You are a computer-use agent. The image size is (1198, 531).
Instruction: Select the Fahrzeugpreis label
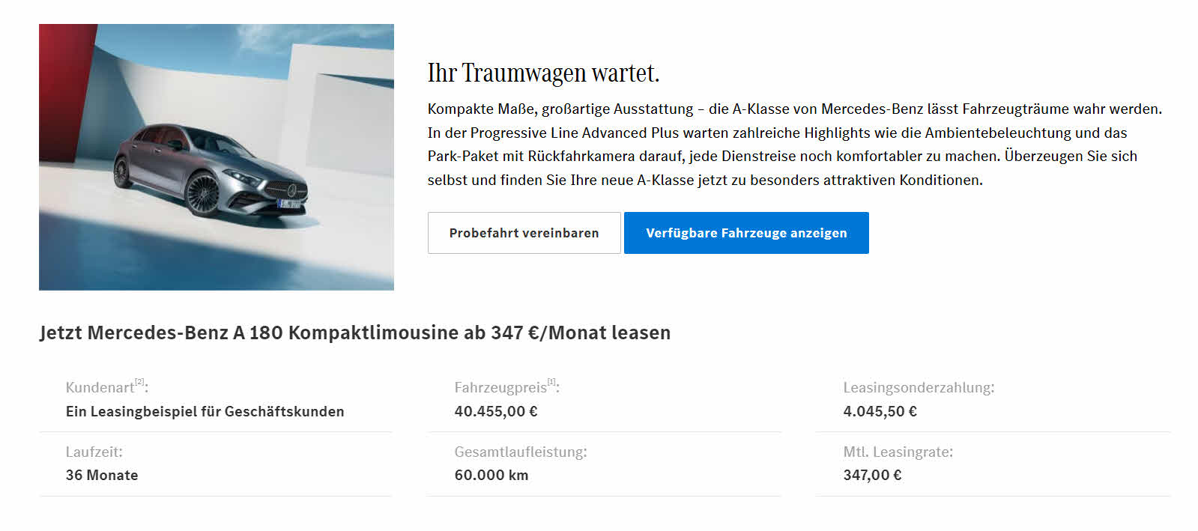pyautogui.click(x=500, y=387)
